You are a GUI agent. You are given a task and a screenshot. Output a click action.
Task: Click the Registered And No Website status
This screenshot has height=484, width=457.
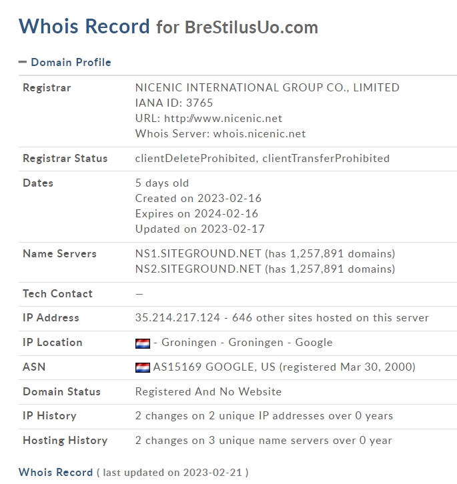pyautogui.click(x=208, y=392)
